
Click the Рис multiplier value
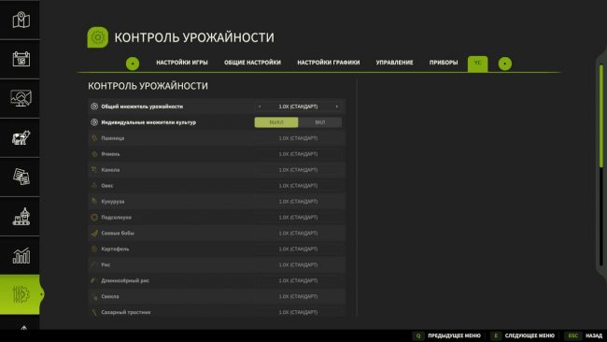tap(298, 265)
